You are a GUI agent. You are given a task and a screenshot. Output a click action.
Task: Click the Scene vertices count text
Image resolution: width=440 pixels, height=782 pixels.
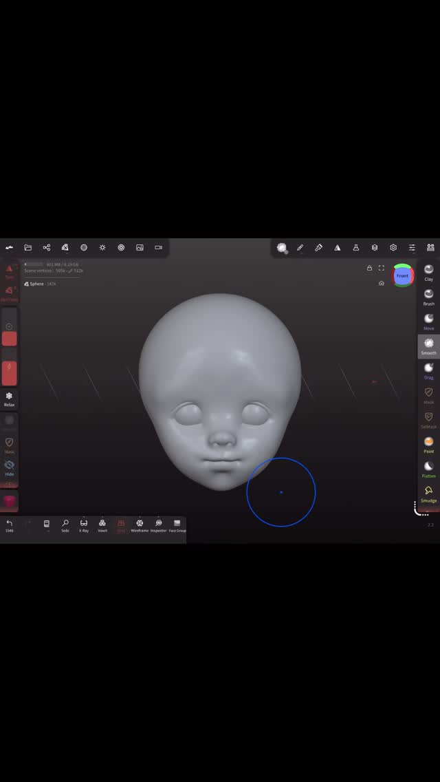click(54, 271)
